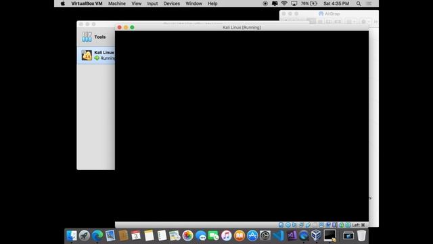The width and height of the screenshot is (433, 244).
Task: Open Preview from the Dock
Action: pos(110,236)
